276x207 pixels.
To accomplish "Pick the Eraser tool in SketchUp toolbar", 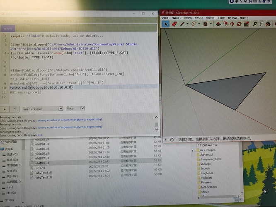I will pyautogui.click(x=174, y=24).
